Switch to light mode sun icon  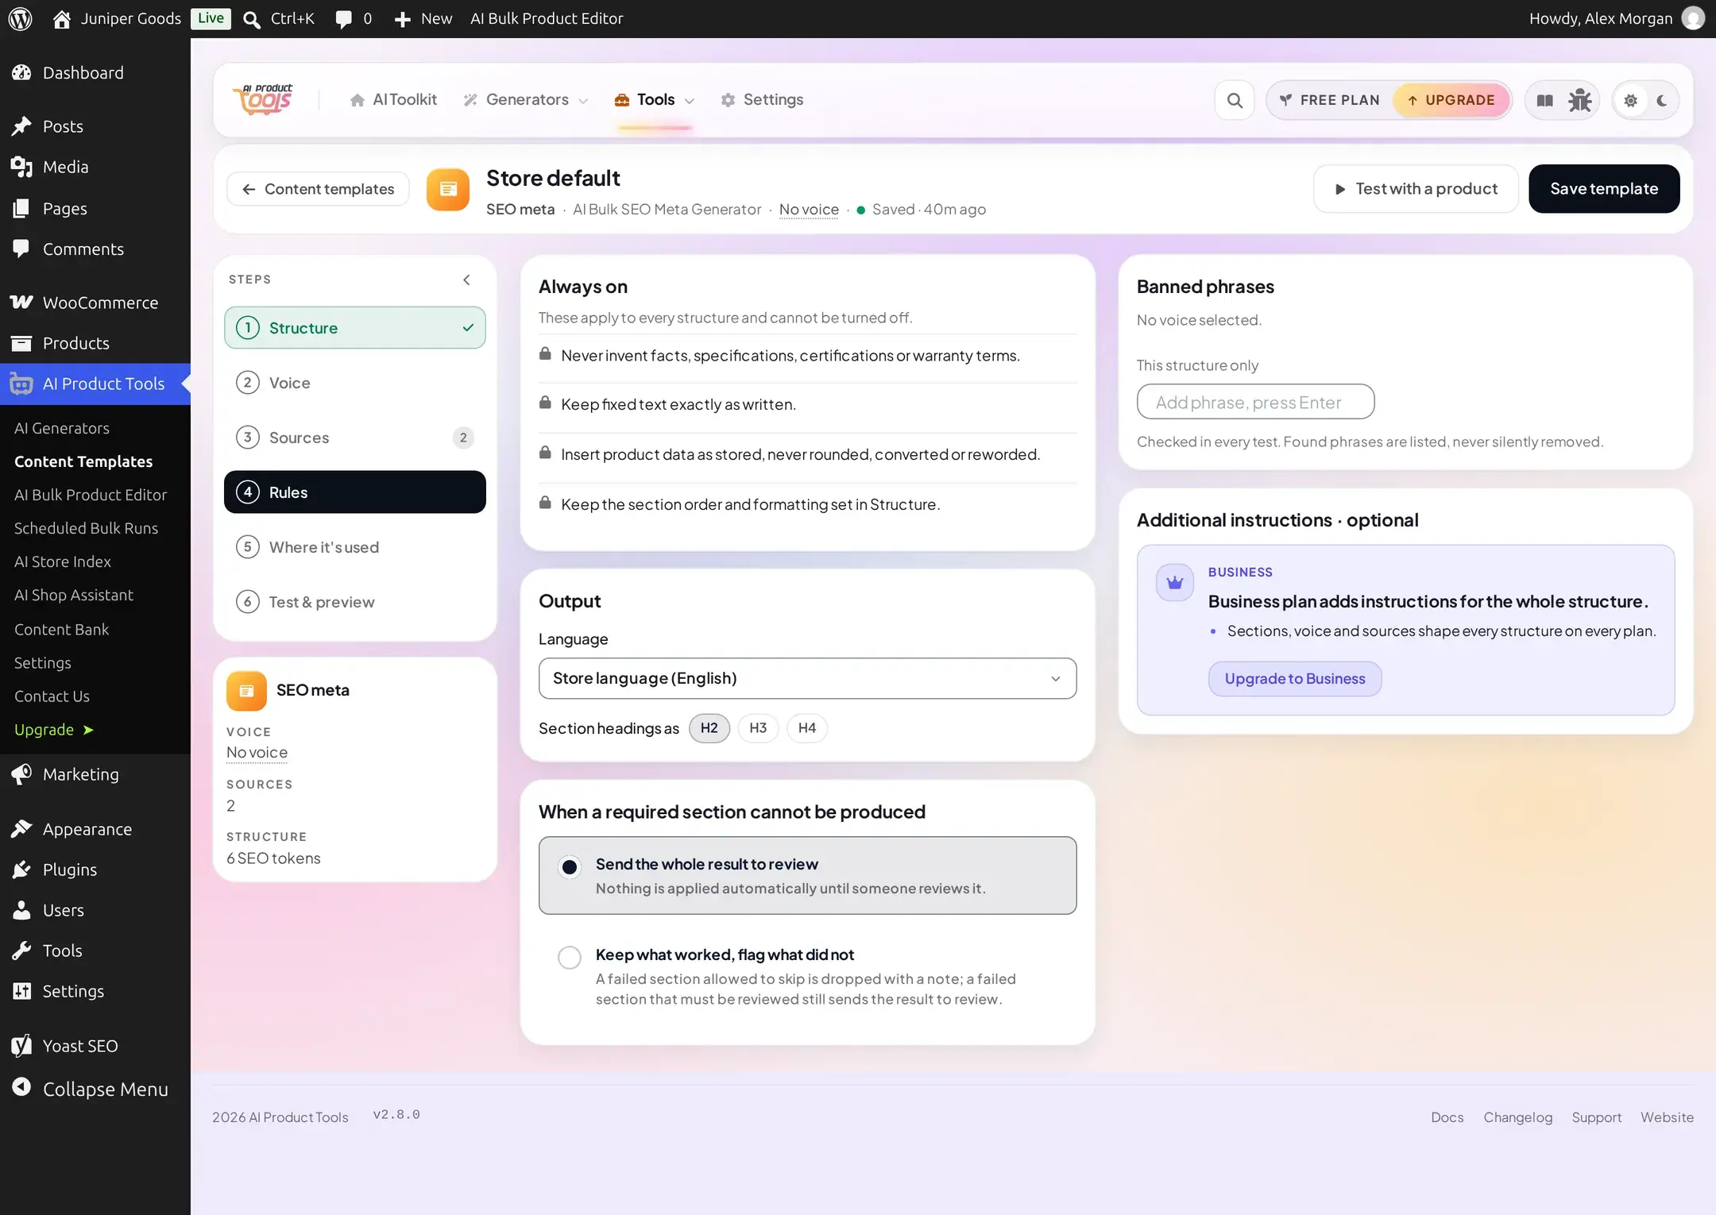1631,100
